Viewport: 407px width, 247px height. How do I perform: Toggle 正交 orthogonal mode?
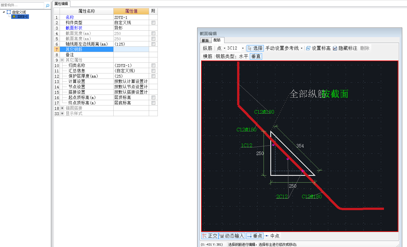tap(210, 236)
